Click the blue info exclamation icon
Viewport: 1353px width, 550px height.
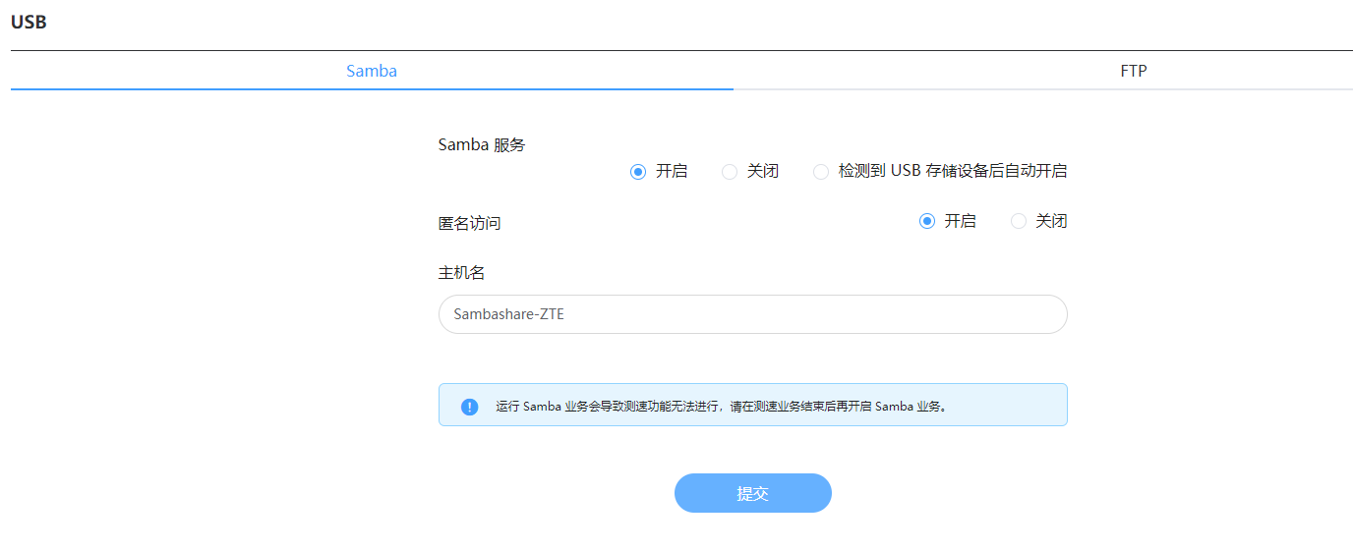pos(470,407)
